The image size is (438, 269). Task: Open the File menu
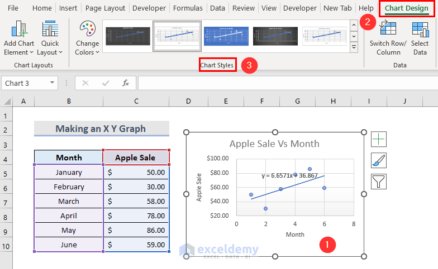13,8
